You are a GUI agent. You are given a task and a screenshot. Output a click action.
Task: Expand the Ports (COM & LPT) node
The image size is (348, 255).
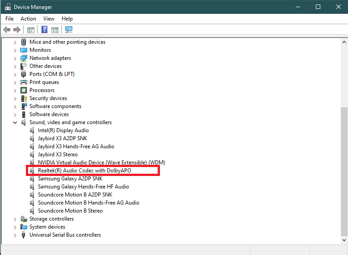coord(15,75)
